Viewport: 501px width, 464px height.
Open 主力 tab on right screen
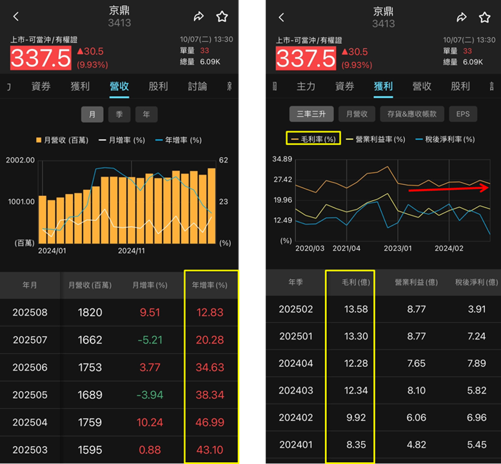pos(306,86)
